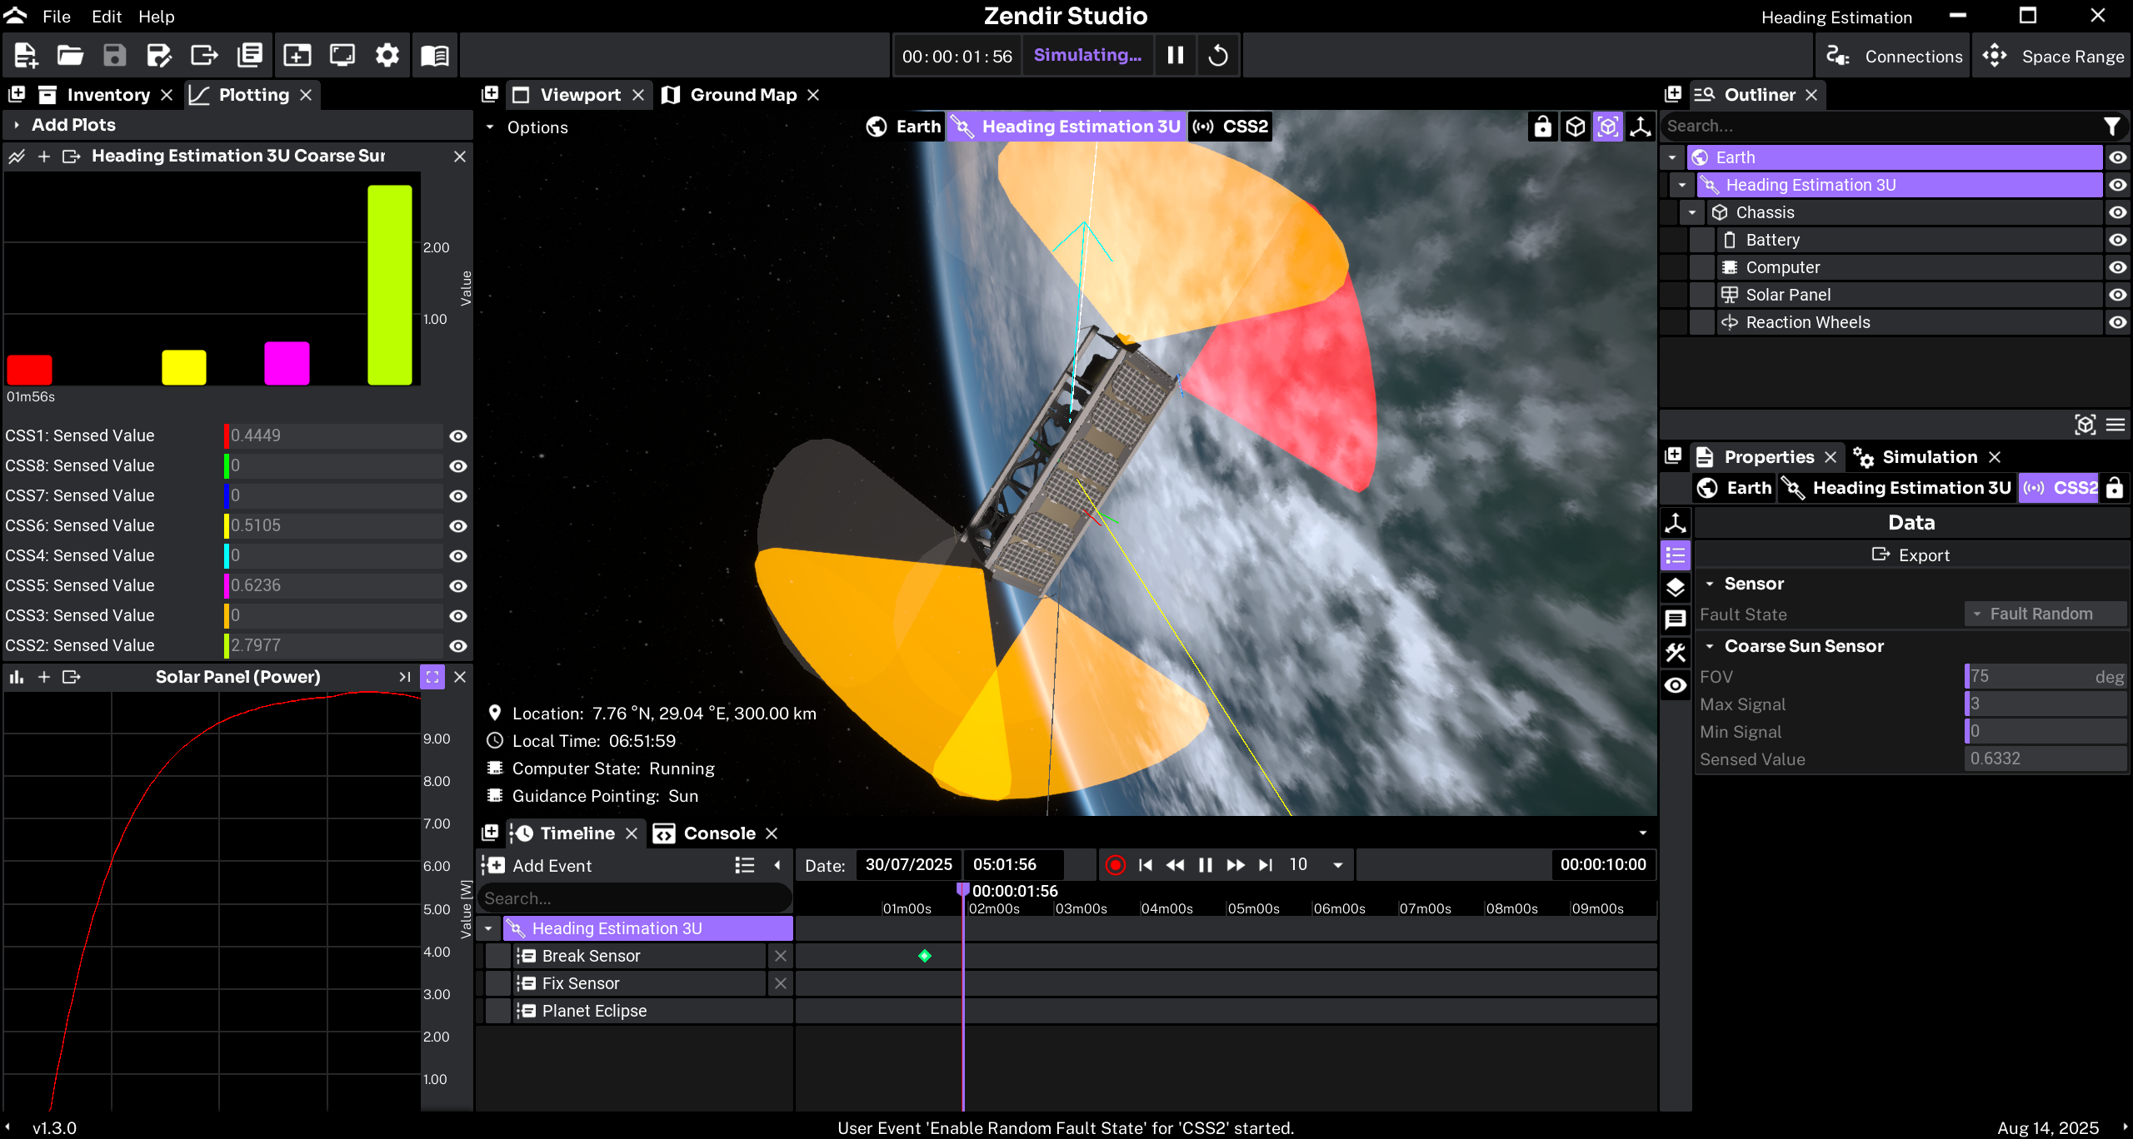
Task: Open the tools panel in the Properties sidebar
Action: point(1676,653)
